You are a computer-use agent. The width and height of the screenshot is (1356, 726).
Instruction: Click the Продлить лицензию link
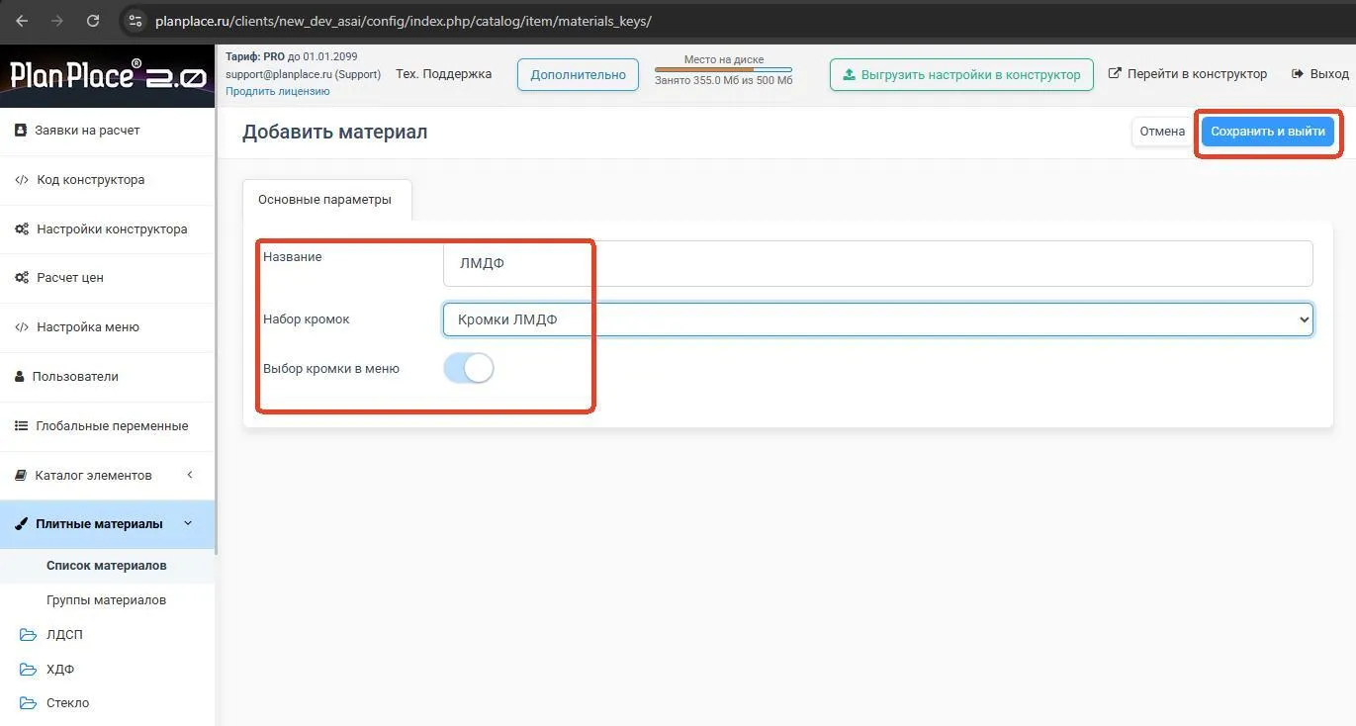pos(278,91)
